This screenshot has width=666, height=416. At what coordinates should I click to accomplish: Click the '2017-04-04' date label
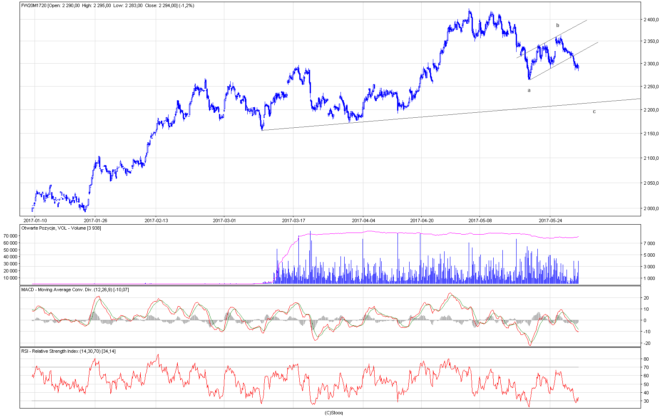[363, 220]
